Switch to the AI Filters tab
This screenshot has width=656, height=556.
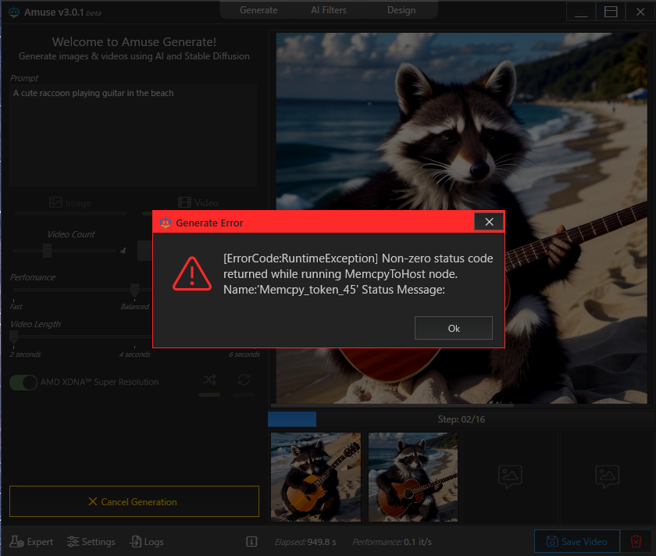(328, 10)
